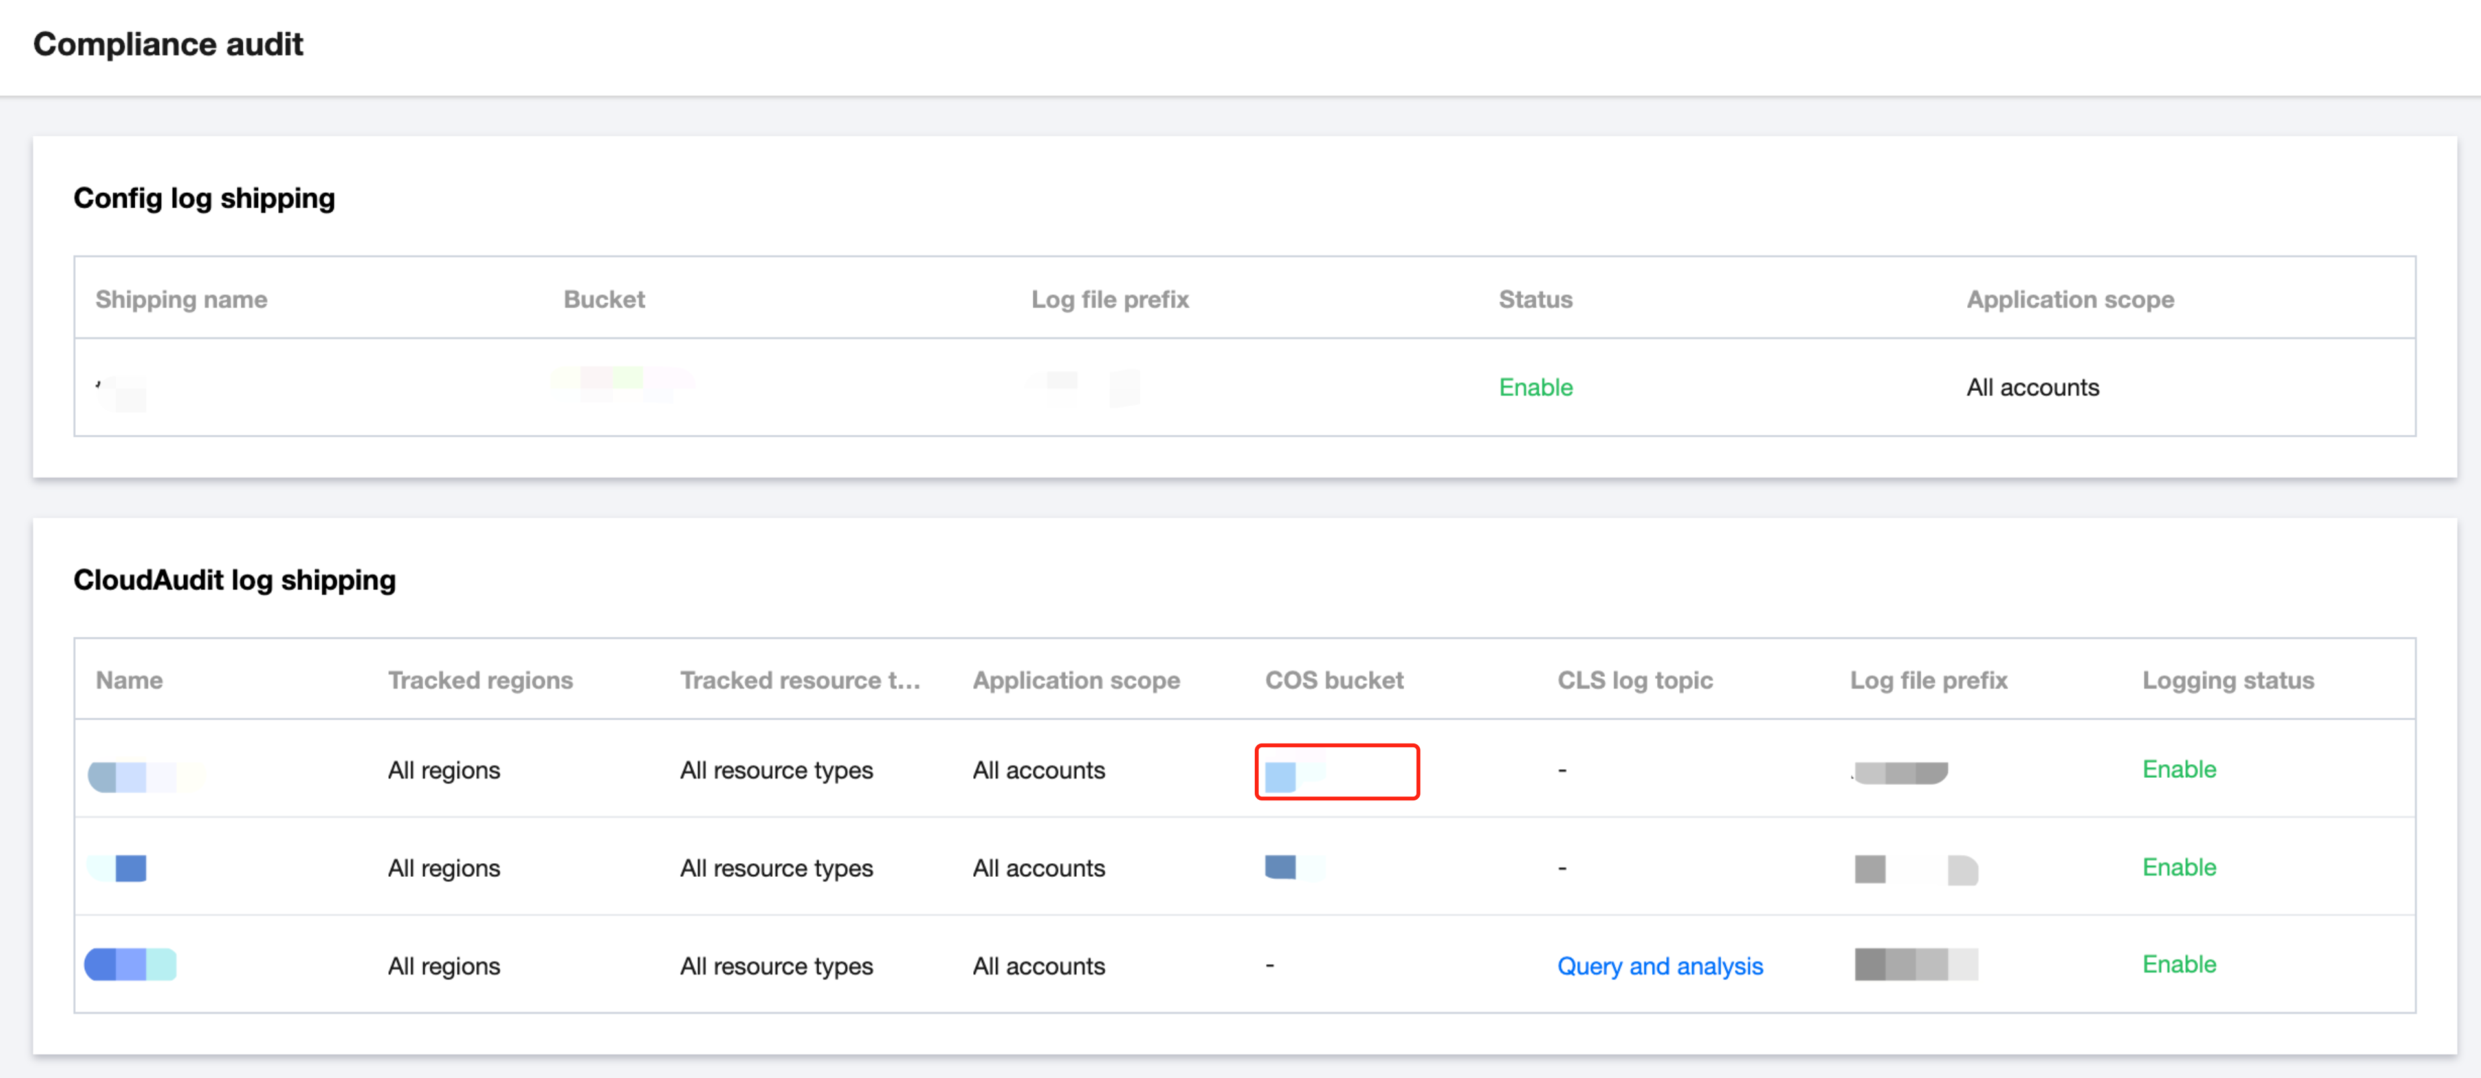Click Enable status in the third CloudAudit row

click(x=2179, y=964)
